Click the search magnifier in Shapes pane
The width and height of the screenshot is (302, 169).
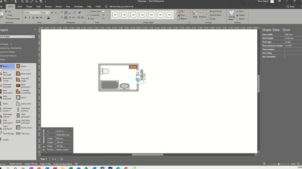(x=34, y=37)
